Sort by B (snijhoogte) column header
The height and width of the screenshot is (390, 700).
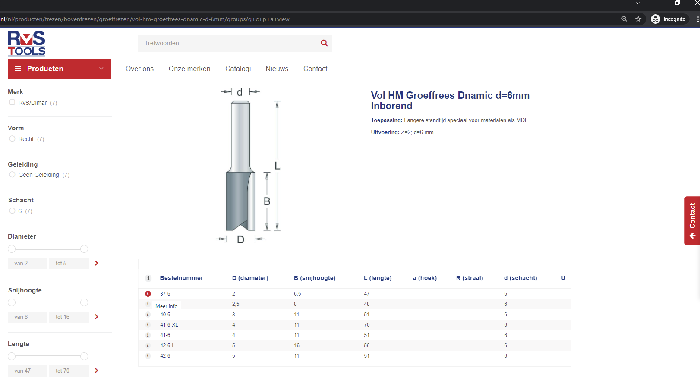pos(315,278)
